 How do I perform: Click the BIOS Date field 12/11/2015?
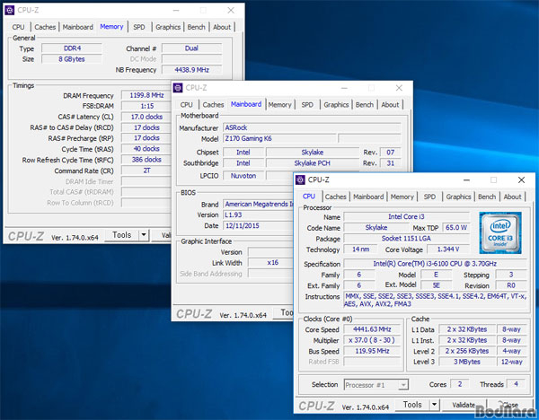pos(258,225)
